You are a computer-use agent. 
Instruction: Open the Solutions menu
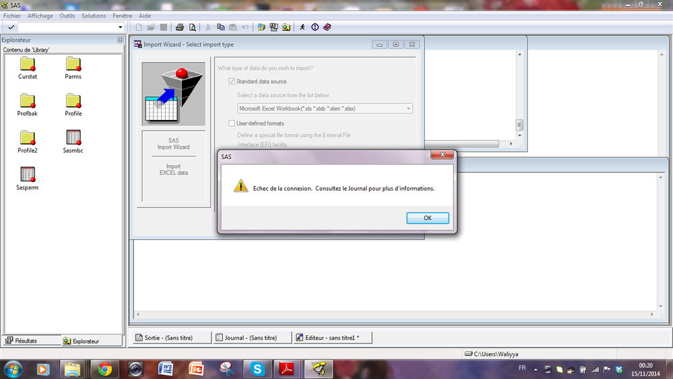[x=94, y=16]
